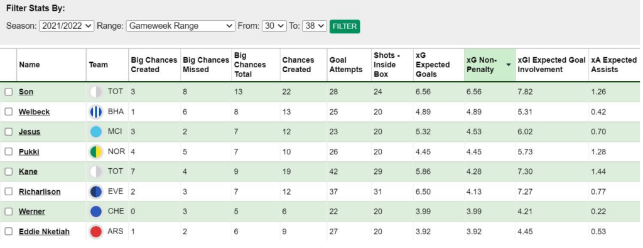Check the box next to Eddie Nketiah

tap(9, 232)
